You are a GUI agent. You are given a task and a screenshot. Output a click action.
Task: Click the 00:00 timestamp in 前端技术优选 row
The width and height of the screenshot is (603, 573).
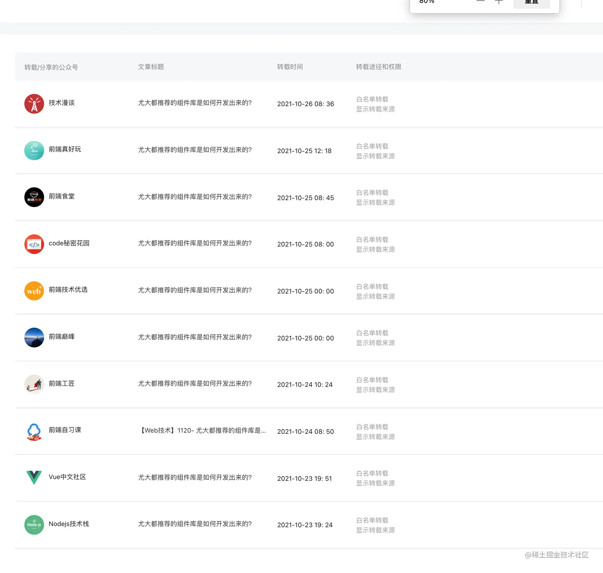(305, 291)
